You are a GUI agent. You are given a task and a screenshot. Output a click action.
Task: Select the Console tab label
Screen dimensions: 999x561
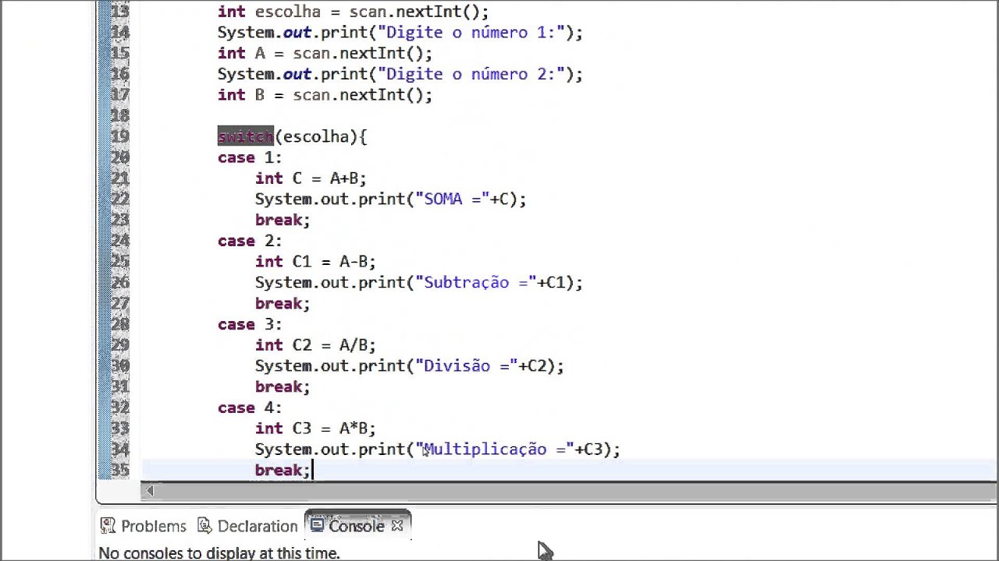(x=356, y=527)
